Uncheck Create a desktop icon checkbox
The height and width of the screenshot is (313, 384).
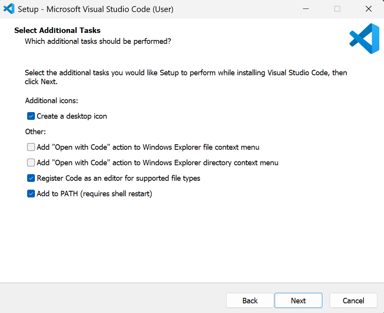click(x=31, y=116)
